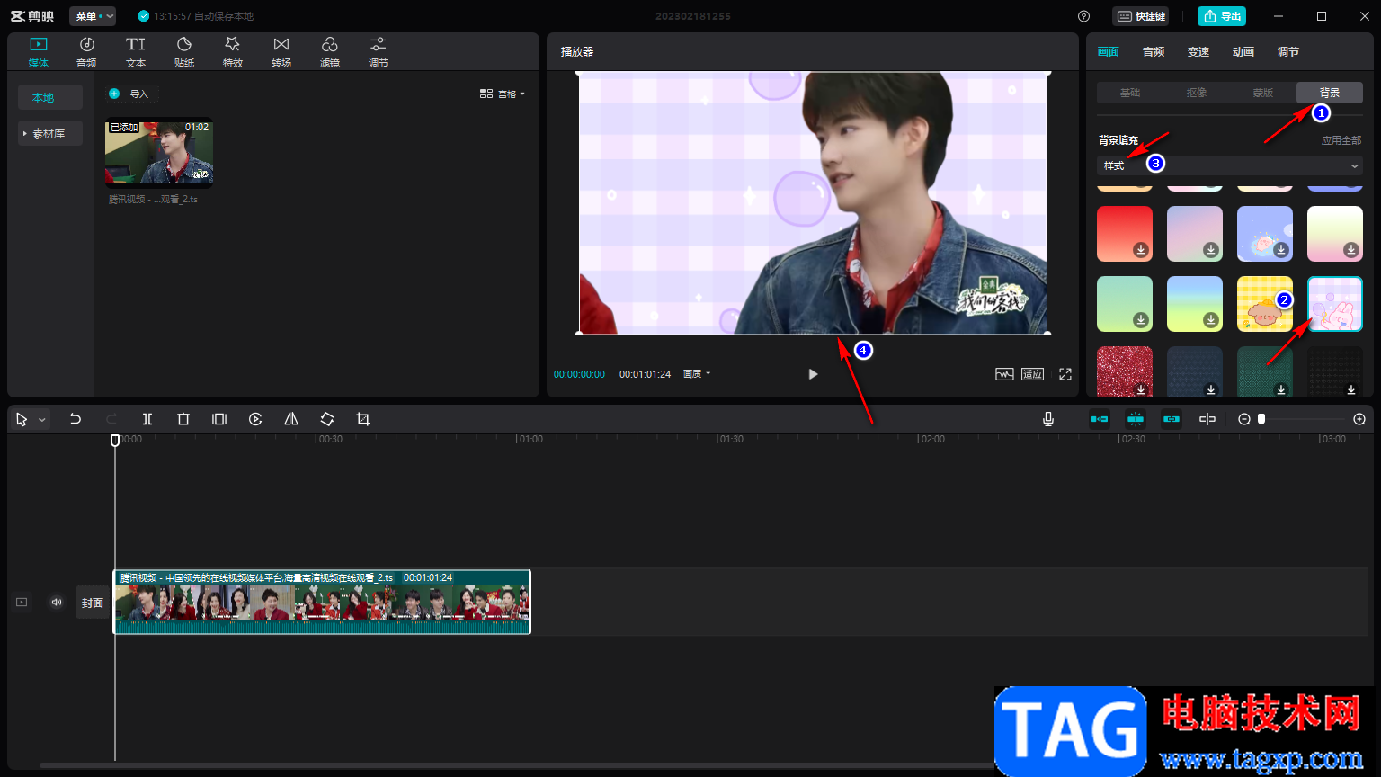Click the split clip tool
The width and height of the screenshot is (1381, 777).
[147, 419]
